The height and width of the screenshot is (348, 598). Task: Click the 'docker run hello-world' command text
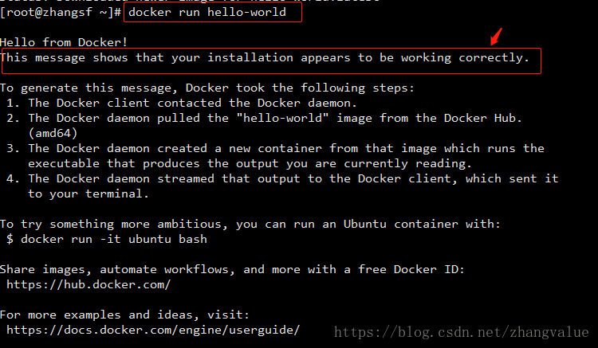tap(207, 13)
